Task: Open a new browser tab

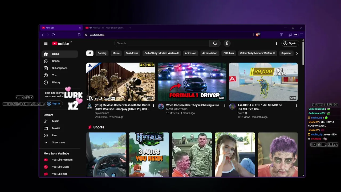Action: click(130, 28)
